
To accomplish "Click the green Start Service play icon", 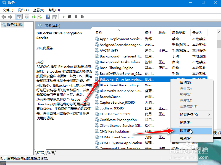I will (x=64, y=17).
